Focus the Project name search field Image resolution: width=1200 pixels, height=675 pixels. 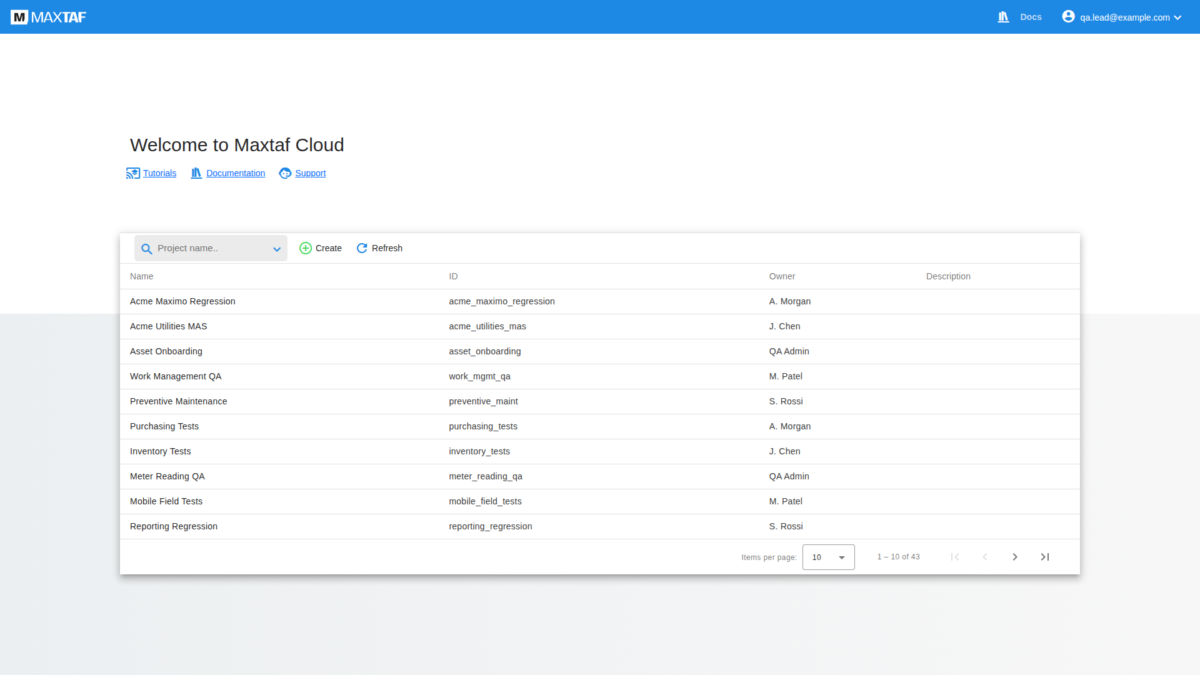(x=211, y=248)
